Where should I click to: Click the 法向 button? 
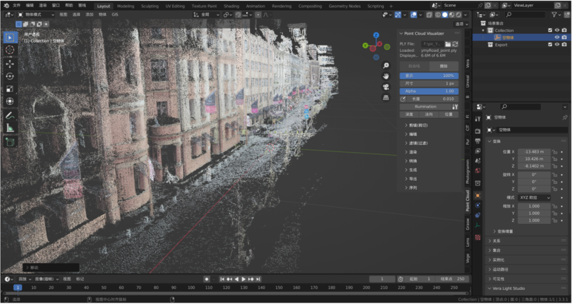(x=428, y=114)
